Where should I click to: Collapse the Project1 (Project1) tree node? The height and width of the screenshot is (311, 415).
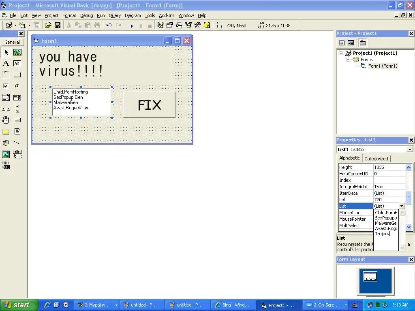(340, 53)
